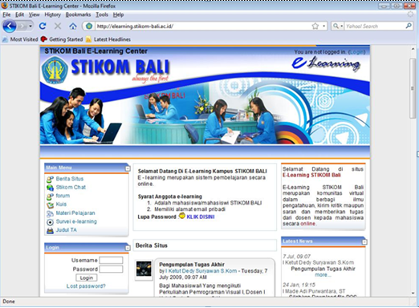419x308 pixels.
Task: Open the Judul TA link
Action: (66, 230)
